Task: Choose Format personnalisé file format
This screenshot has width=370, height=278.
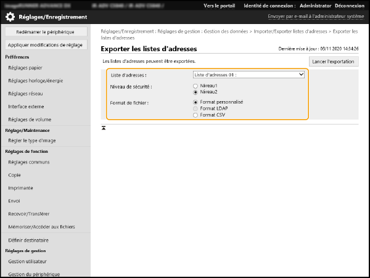Action: [195, 102]
